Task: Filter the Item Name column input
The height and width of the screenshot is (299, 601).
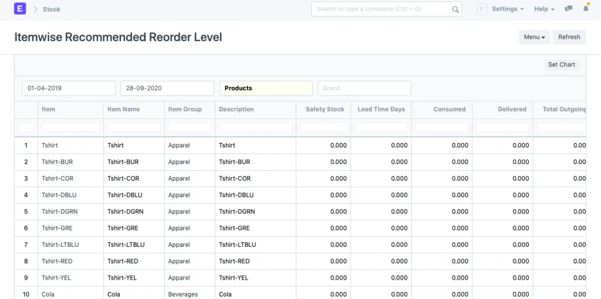Action: 134,127
